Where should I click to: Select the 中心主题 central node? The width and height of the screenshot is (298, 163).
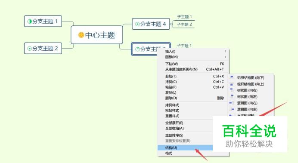pos(97,35)
